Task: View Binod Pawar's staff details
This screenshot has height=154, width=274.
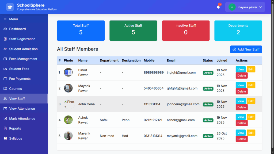Action: [x=241, y=69]
